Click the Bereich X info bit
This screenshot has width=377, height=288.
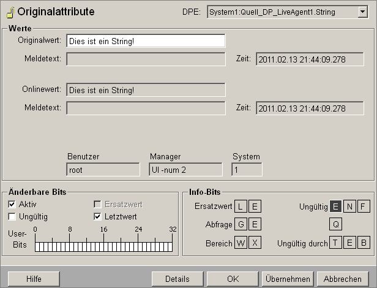pos(255,243)
